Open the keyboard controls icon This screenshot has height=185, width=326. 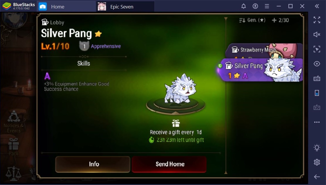317,79
